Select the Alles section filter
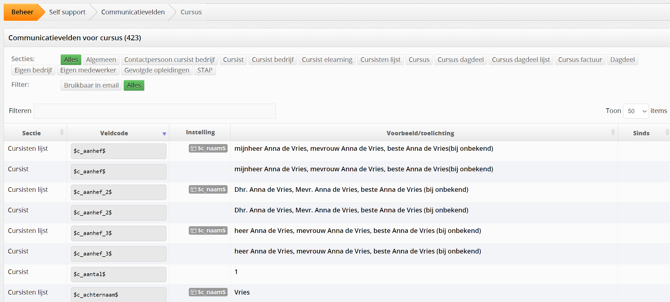The width and height of the screenshot is (670, 302). click(x=71, y=60)
